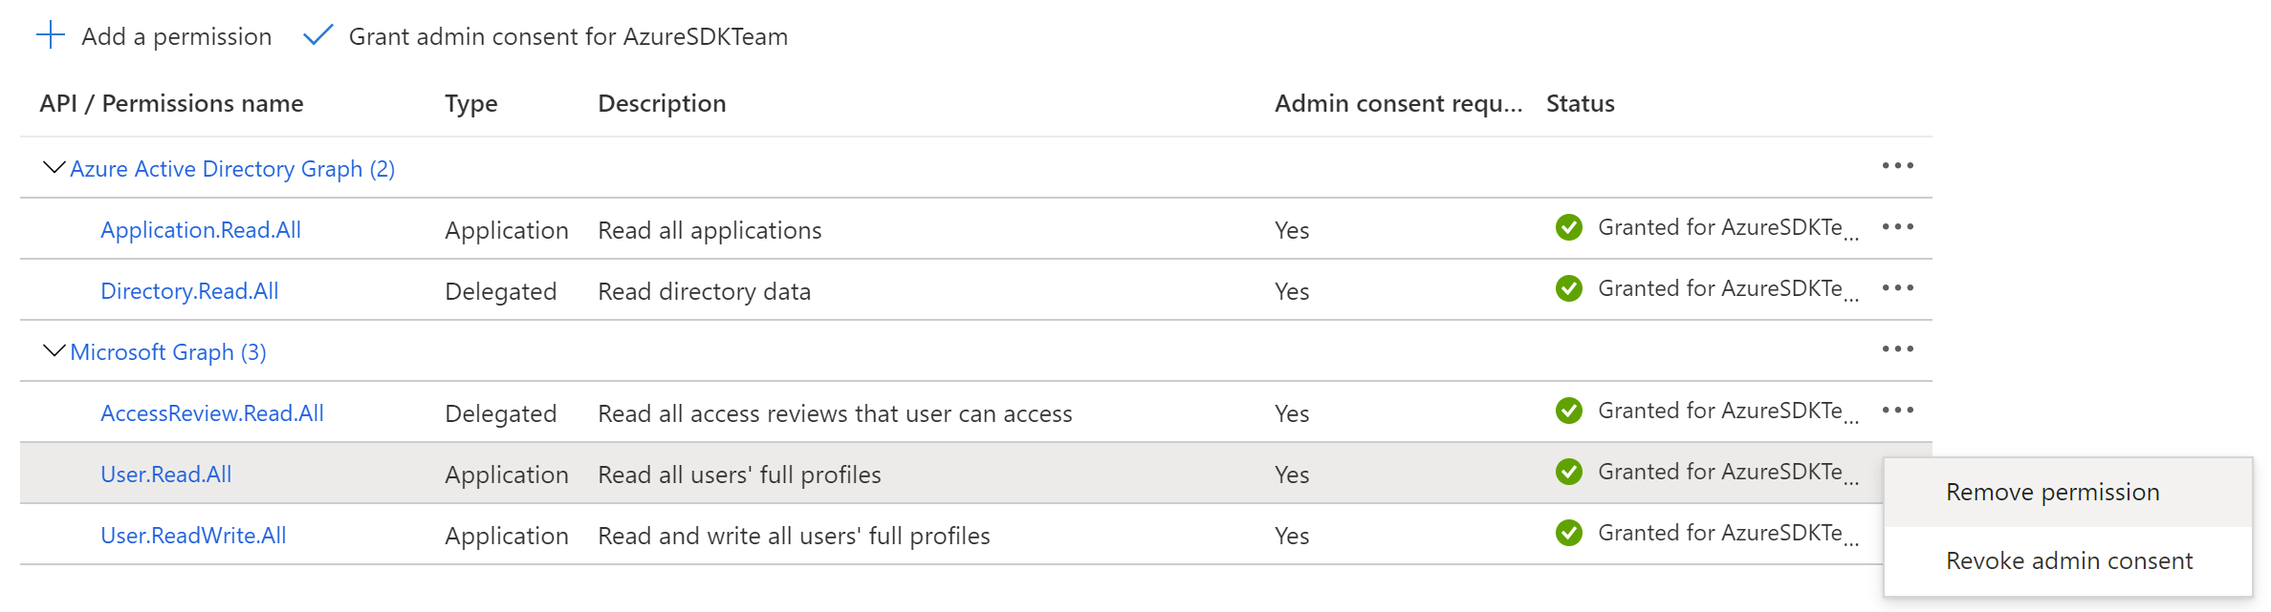Image resolution: width=2271 pixels, height=612 pixels.
Task: Collapse the Microsoft Graph permissions section
Action: [x=53, y=349]
